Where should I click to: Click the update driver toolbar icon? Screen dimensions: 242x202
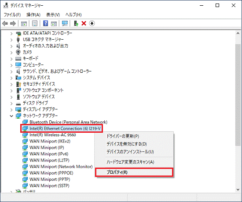(76, 23)
